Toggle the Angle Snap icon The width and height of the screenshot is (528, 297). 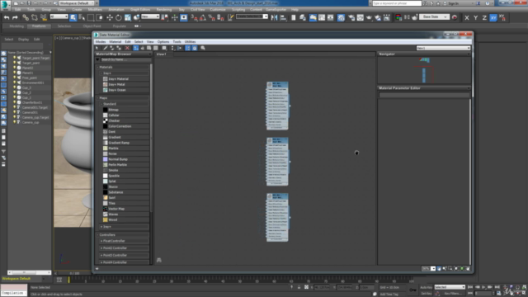click(x=203, y=17)
